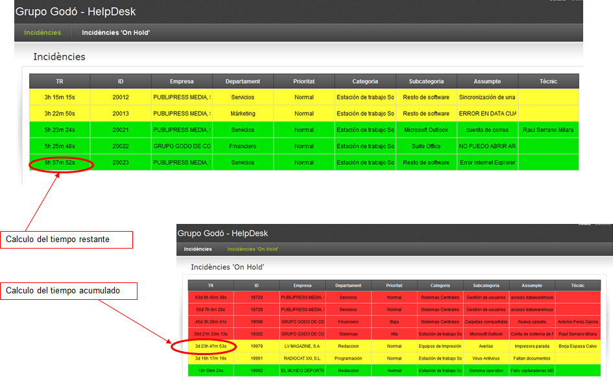Select the green Incidències tab
Viewport: 613px width, 381px height.
point(42,32)
